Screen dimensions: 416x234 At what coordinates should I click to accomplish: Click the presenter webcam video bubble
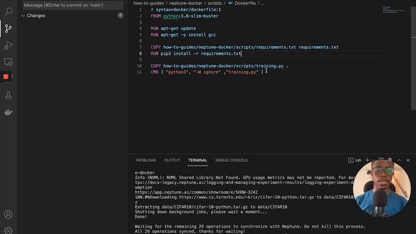(x=382, y=189)
